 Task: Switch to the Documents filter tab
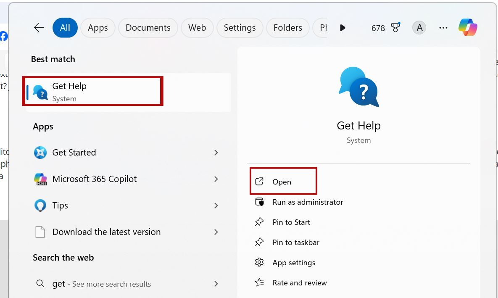148,28
